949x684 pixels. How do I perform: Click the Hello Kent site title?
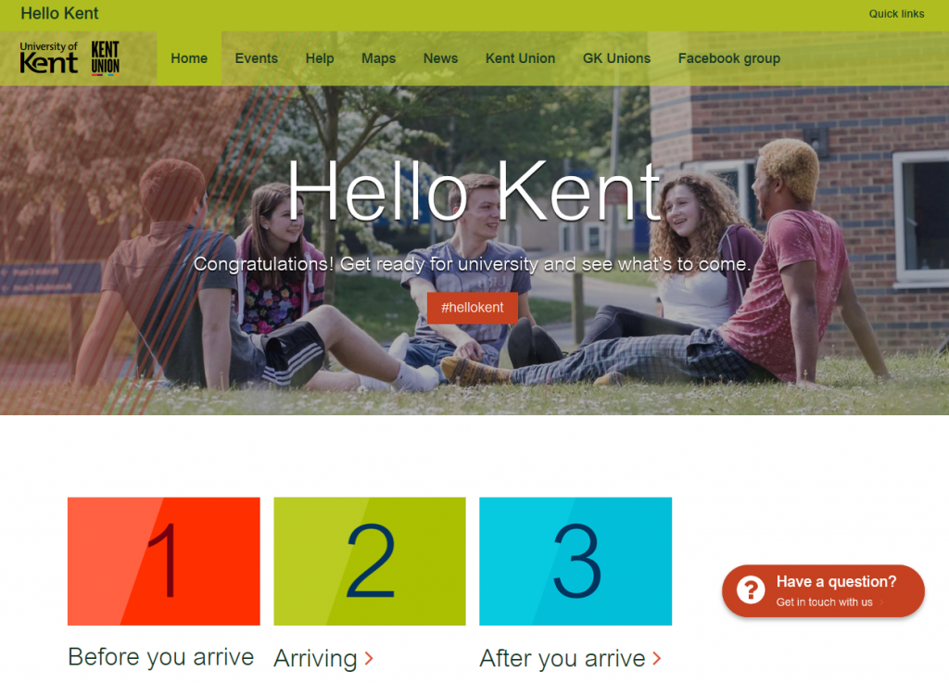[59, 13]
